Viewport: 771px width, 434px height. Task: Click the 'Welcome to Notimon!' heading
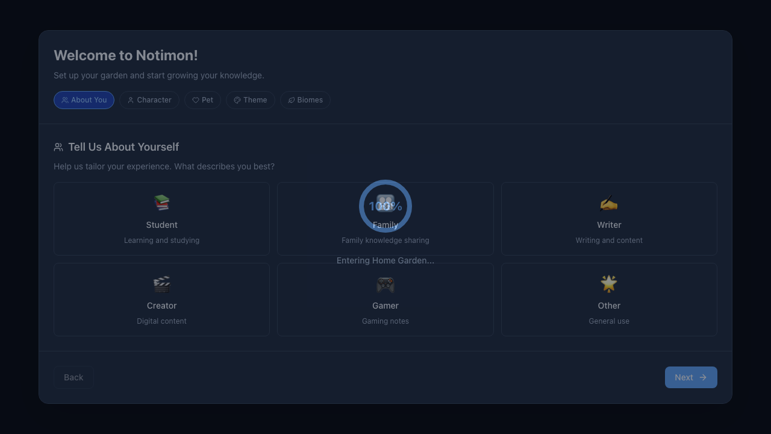[126, 55]
